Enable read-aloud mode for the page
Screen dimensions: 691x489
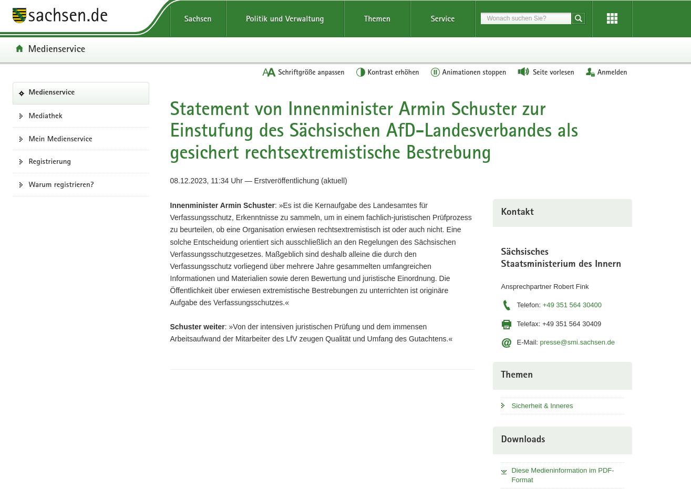(545, 72)
